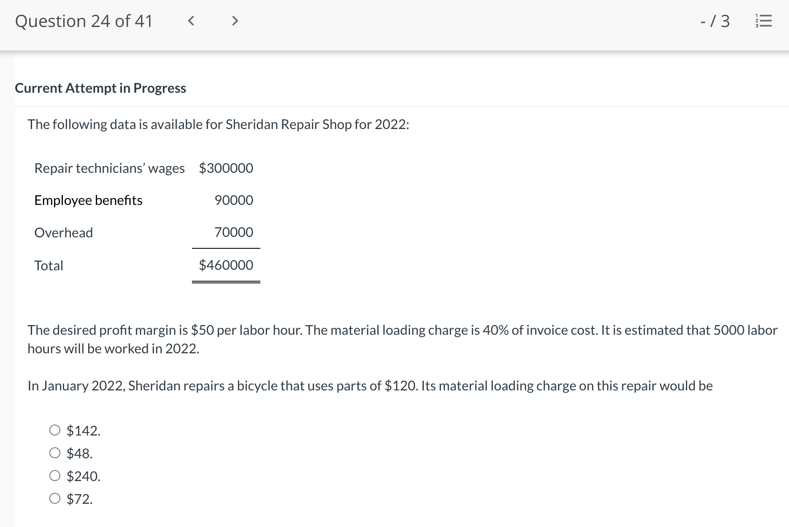Select the question navigator icon at top right

[765, 21]
